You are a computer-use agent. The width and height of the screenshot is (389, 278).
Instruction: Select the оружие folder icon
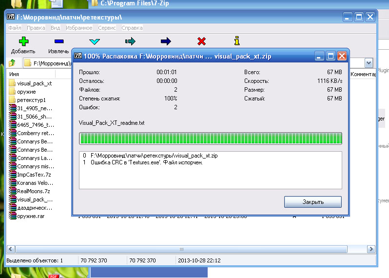point(12,91)
